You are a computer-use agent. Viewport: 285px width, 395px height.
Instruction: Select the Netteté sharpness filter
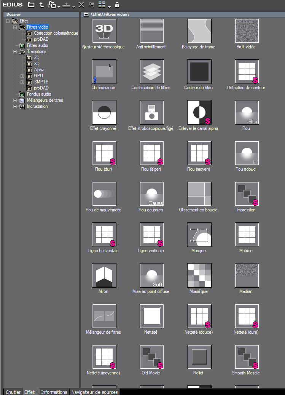click(x=152, y=317)
